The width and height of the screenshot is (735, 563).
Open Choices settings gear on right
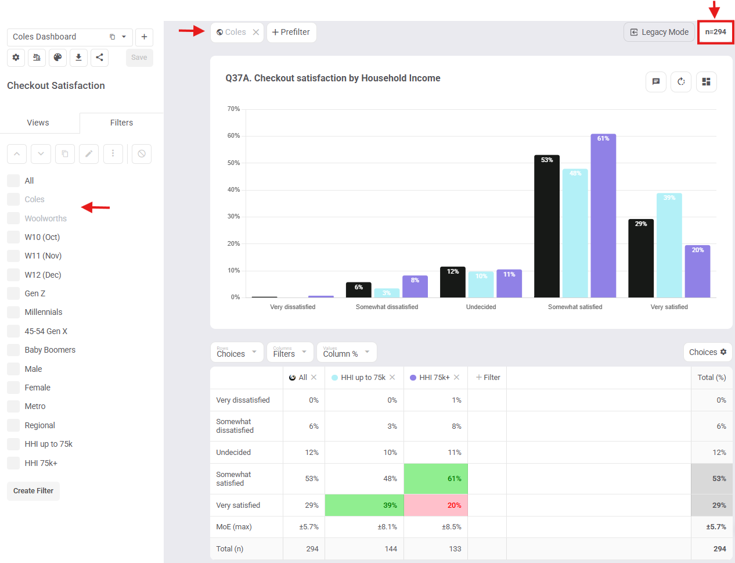pos(723,352)
